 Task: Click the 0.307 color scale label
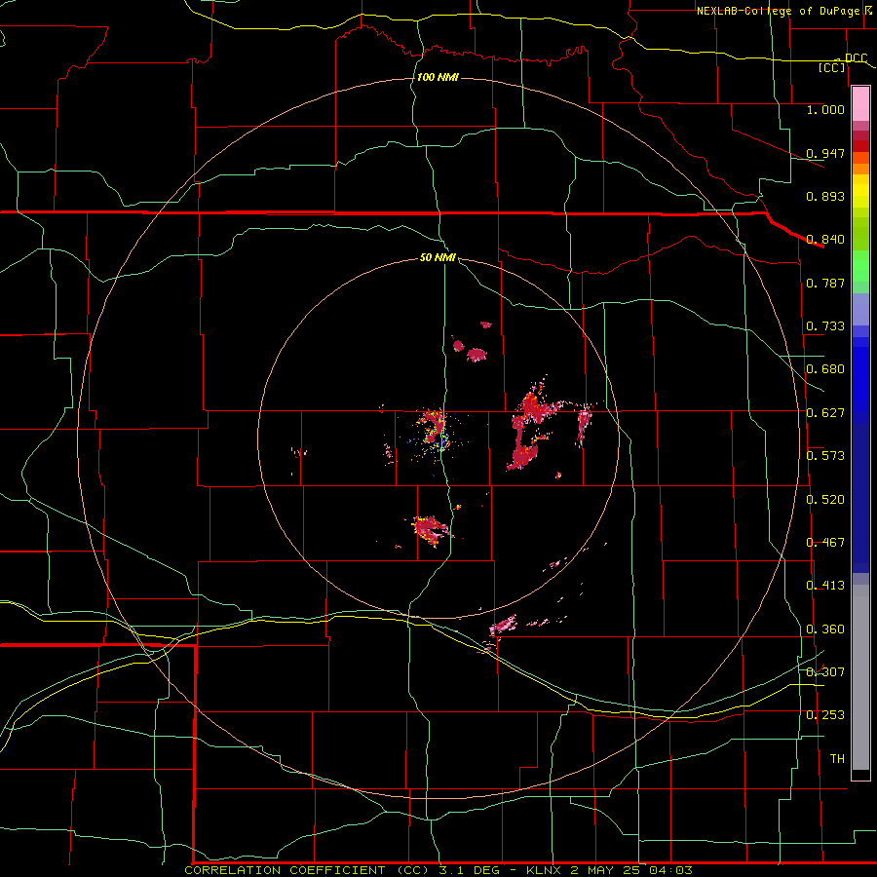pos(825,671)
